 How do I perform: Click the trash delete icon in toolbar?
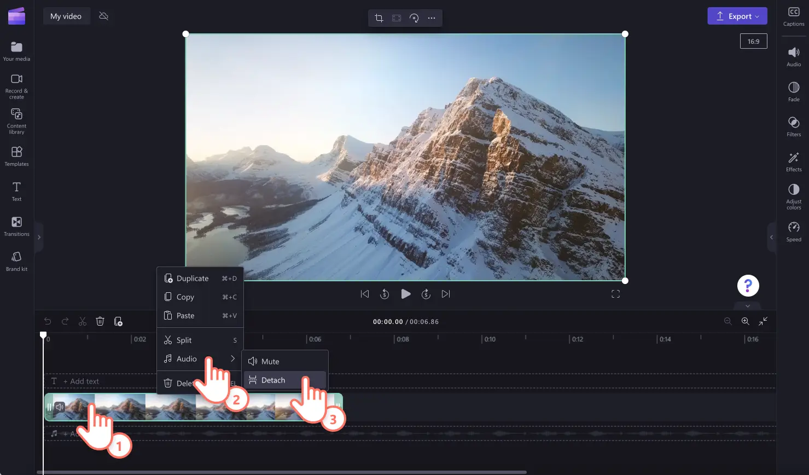pyautogui.click(x=100, y=321)
